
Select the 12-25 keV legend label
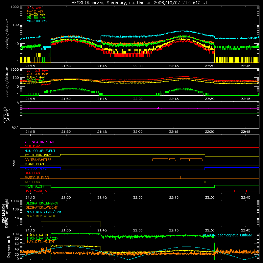coord(36,14)
